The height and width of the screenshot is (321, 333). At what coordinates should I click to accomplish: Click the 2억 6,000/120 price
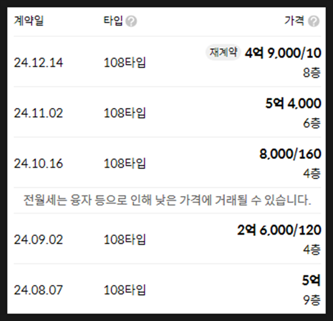[x=279, y=230]
